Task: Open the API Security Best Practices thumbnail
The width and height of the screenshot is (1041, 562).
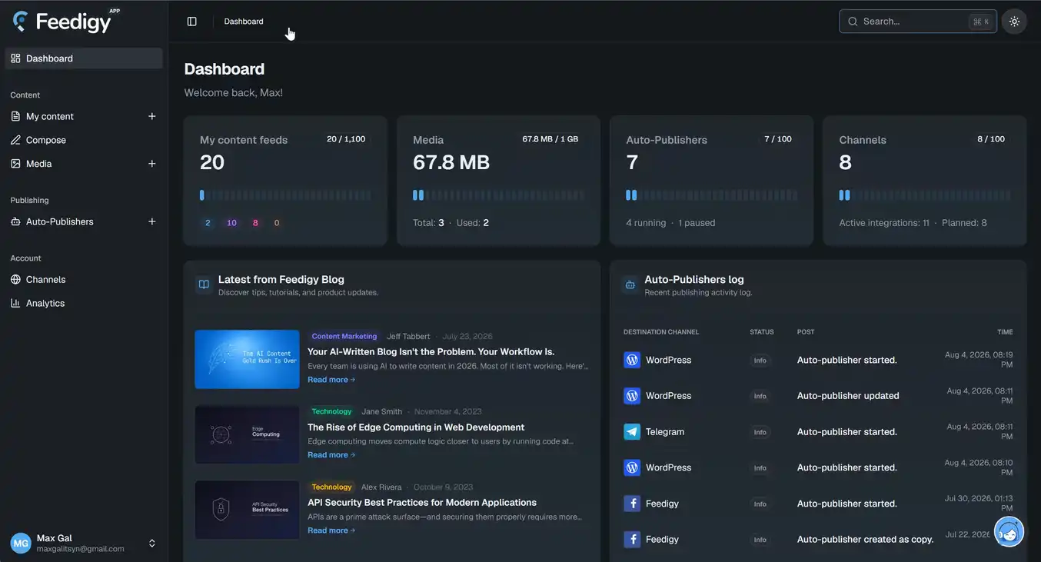Action: pos(247,510)
